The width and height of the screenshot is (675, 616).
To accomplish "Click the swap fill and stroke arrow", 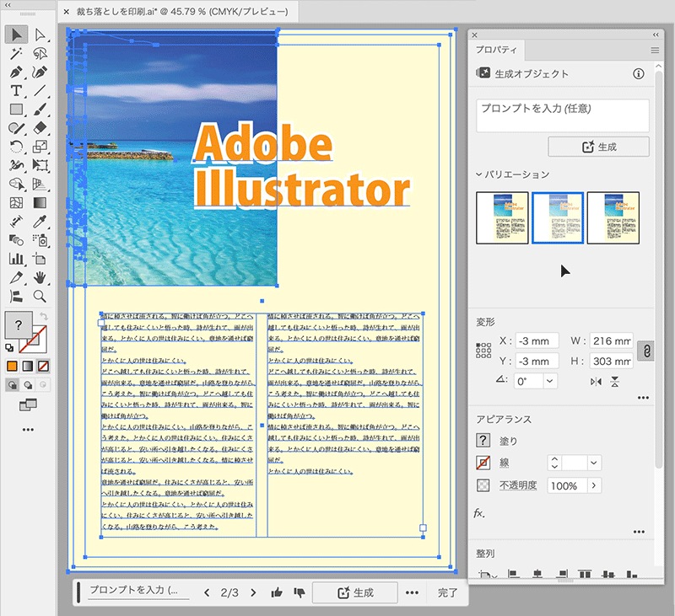I will pos(44,316).
